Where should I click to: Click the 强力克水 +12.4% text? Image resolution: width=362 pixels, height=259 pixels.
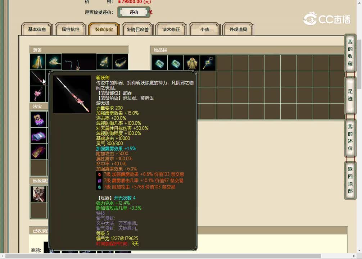pyautogui.click(x=113, y=203)
